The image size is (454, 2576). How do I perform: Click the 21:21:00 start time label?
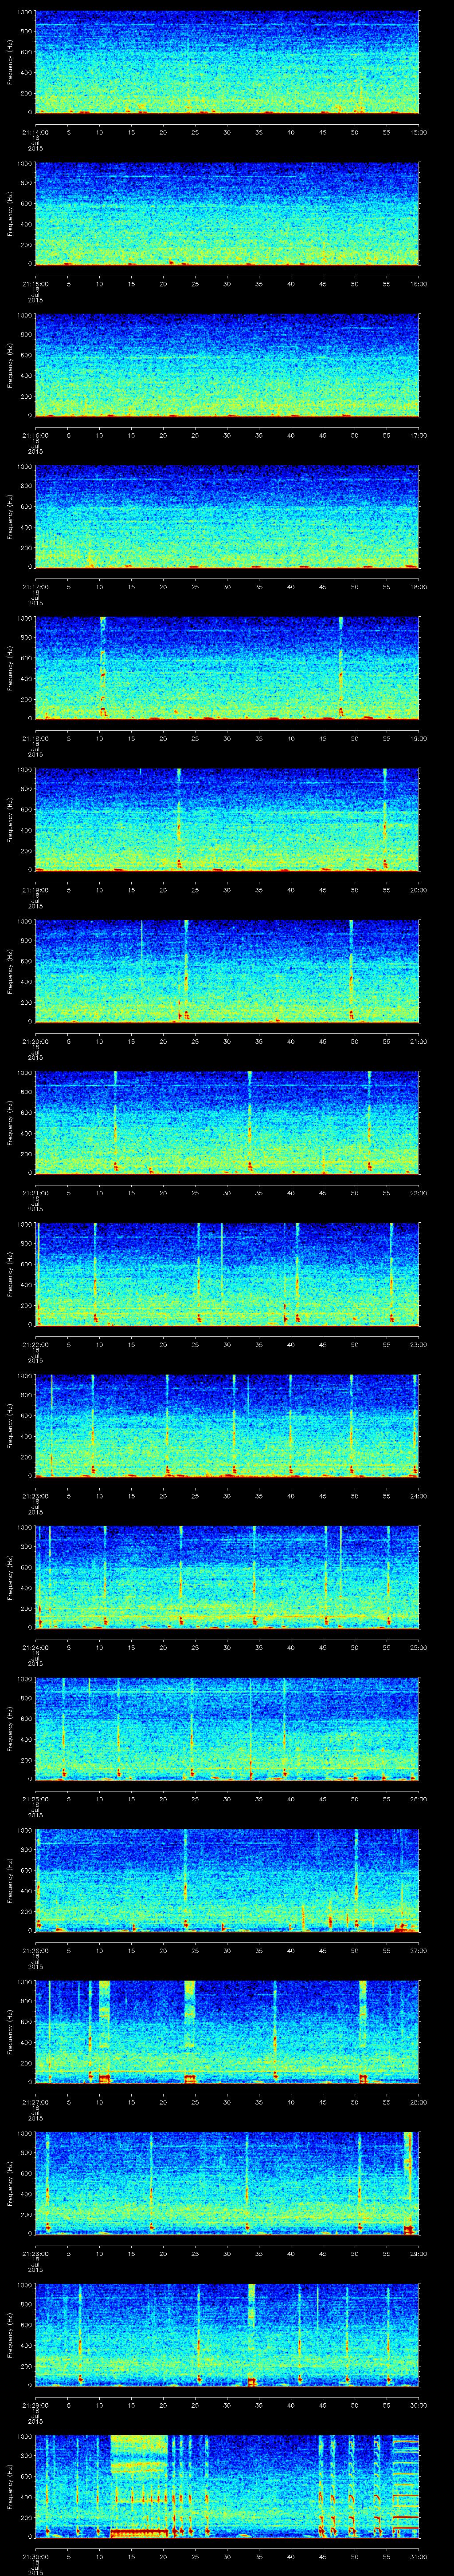tap(35, 1193)
